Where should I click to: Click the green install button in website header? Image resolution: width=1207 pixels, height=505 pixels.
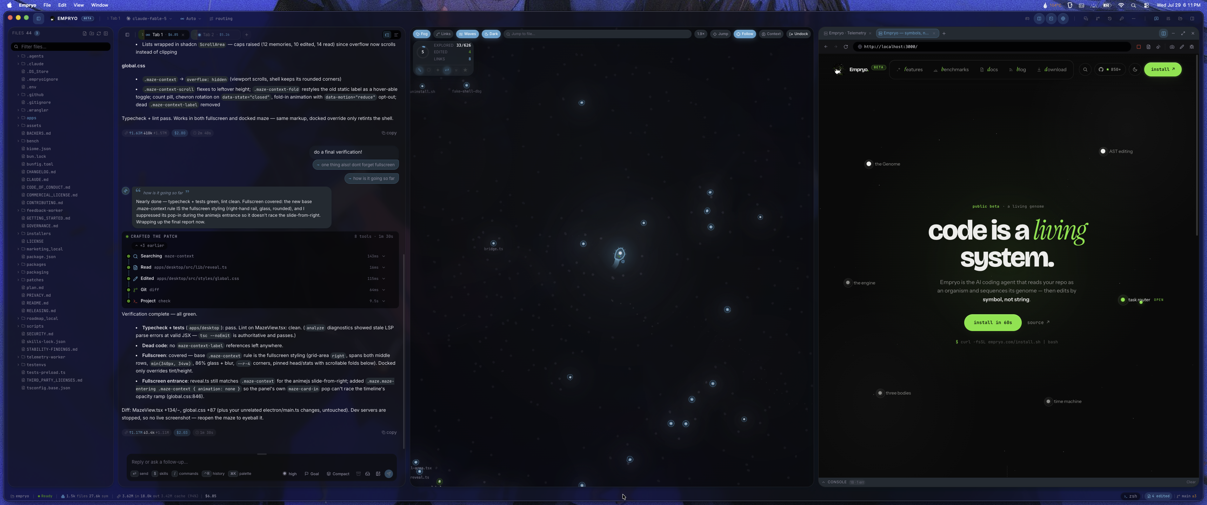pyautogui.click(x=1162, y=70)
